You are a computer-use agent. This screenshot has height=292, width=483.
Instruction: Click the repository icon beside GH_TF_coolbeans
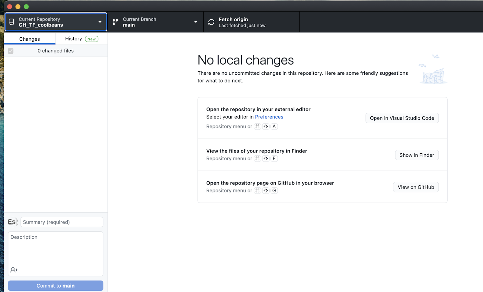click(x=11, y=22)
